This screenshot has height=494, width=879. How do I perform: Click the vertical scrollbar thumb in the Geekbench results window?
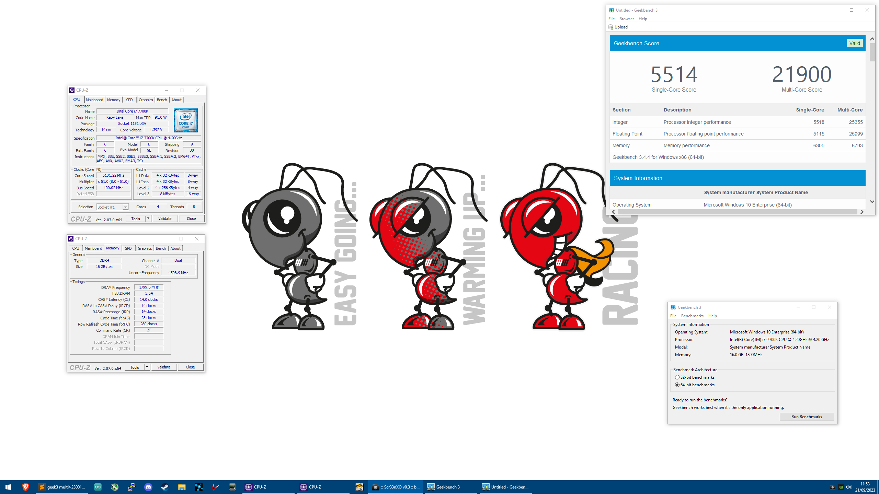(872, 52)
